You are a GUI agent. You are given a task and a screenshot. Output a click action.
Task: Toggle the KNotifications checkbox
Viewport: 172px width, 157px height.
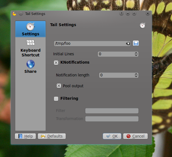pos(56,63)
